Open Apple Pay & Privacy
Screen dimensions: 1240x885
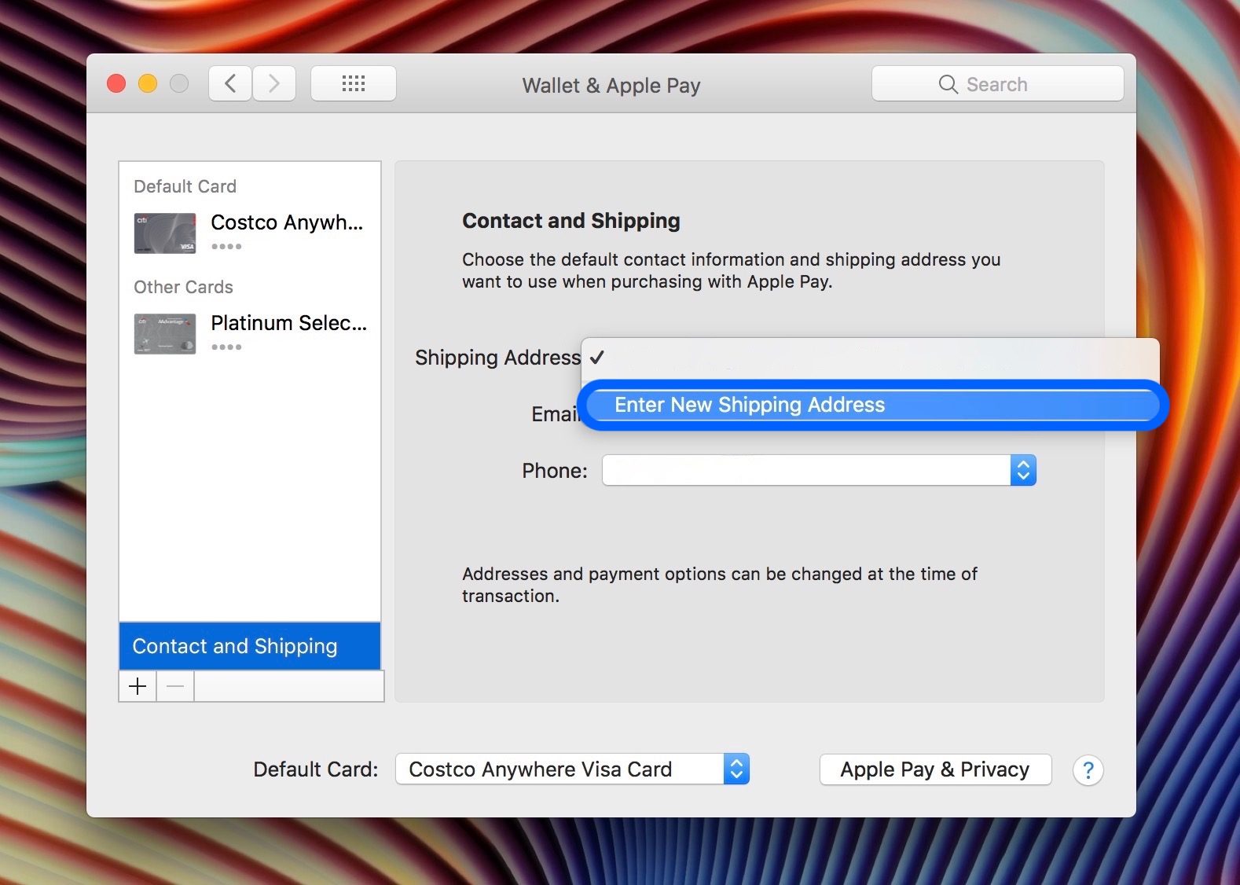click(935, 769)
